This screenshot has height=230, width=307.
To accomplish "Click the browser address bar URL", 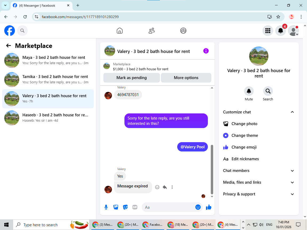I will (80, 17).
